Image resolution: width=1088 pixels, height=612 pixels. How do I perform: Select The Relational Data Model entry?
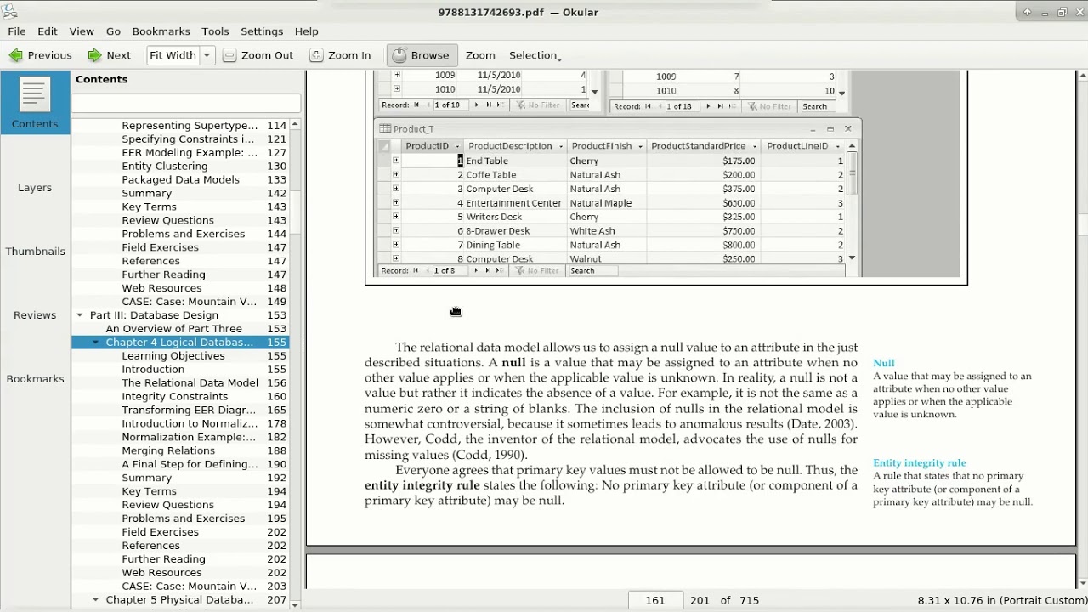tap(190, 383)
